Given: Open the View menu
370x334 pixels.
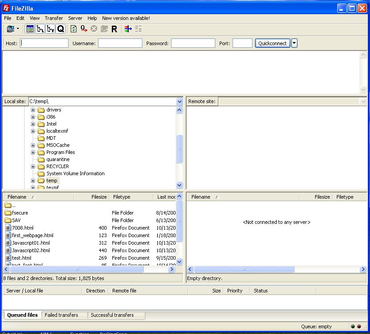Looking at the screenshot, I should [x=34, y=18].
